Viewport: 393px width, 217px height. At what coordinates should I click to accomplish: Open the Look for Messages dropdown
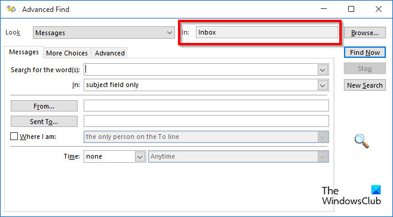point(104,33)
